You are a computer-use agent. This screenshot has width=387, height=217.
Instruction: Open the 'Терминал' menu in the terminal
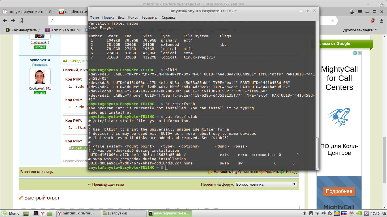[x=150, y=17]
